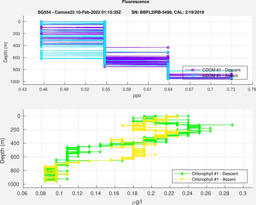Click the cyan square marker in CDOM legend
Screen dimensions: 256x205
193,75
